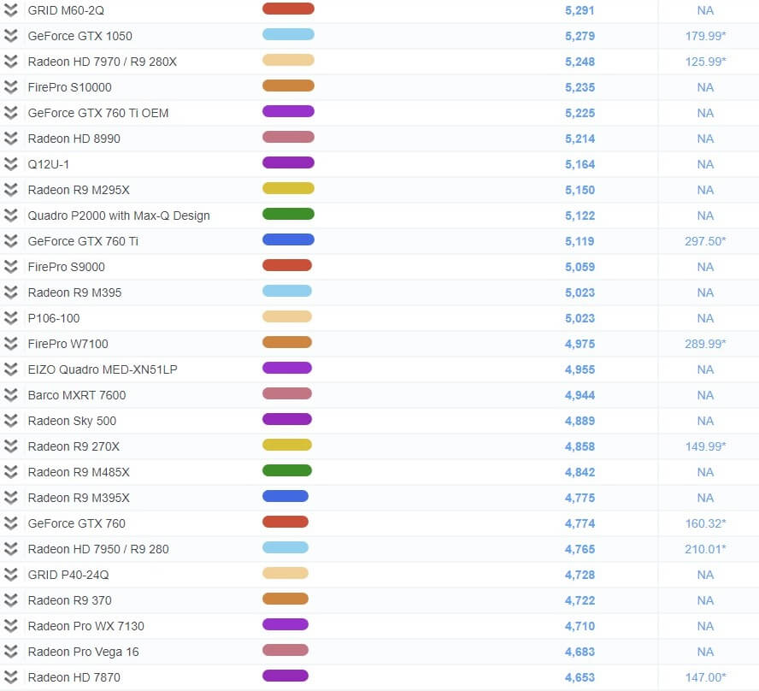This screenshot has height=691, width=759.
Task: Open the FirePro S9000 link
Action: coord(67,267)
